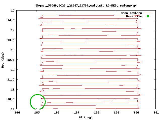Click the y-axis tick label 10
Image resolution: width=161 pixels, height=120 pixels.
pos(13,109)
